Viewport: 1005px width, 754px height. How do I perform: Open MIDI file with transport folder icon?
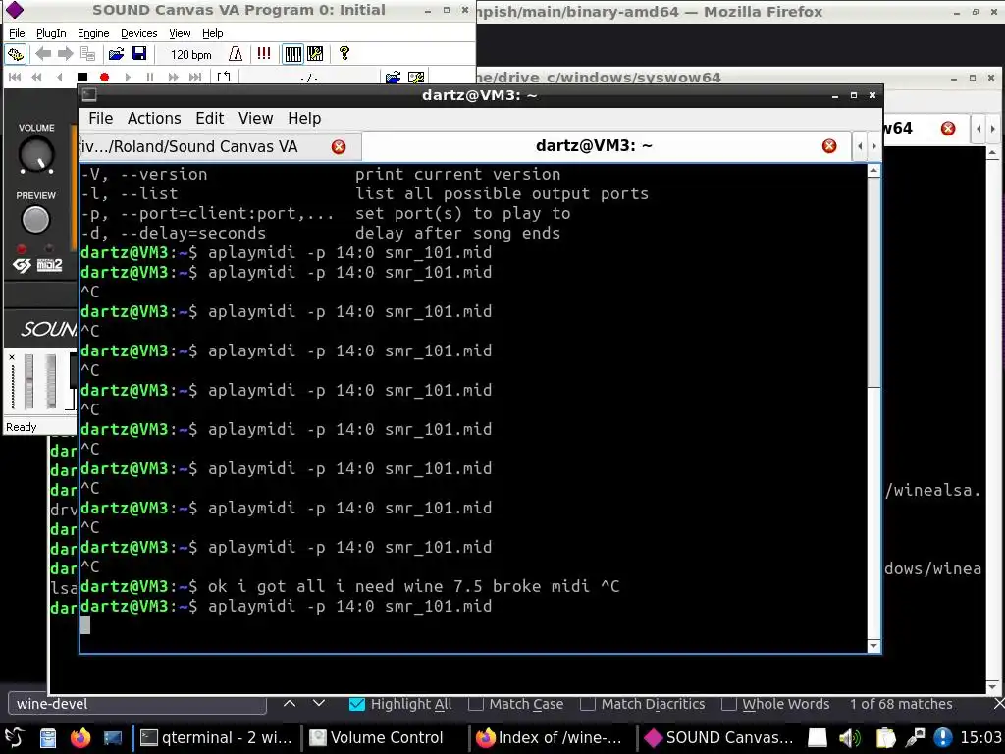point(393,78)
